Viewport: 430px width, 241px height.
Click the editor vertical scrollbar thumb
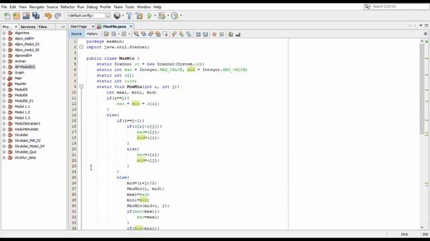coord(422,89)
